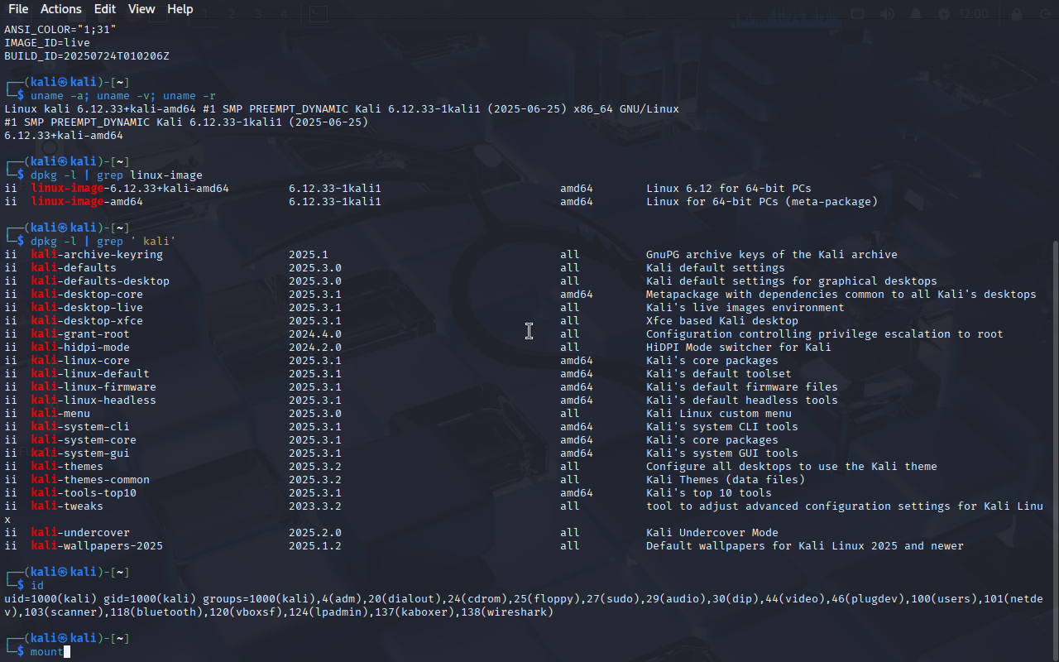Click the kali-hidpi-mode package name
1059x662 pixels.
[80, 348]
